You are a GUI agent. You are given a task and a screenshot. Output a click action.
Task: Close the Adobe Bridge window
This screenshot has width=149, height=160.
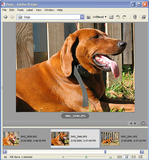click(145, 4)
